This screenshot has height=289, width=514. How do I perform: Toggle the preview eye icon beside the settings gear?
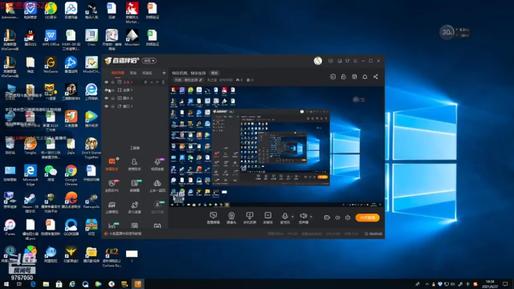(337, 218)
